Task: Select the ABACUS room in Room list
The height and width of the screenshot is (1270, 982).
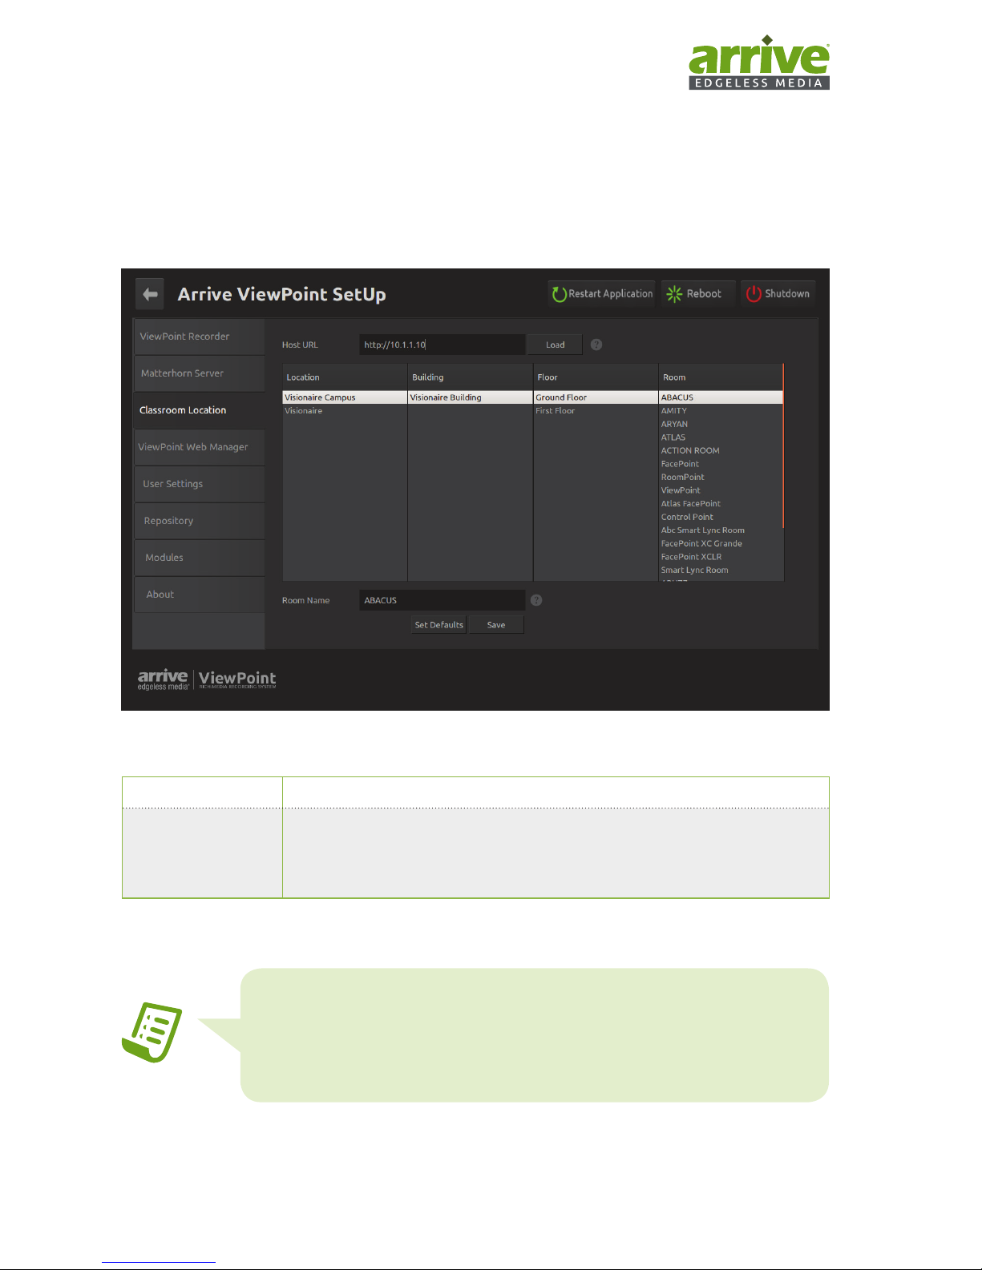Action: click(x=720, y=397)
